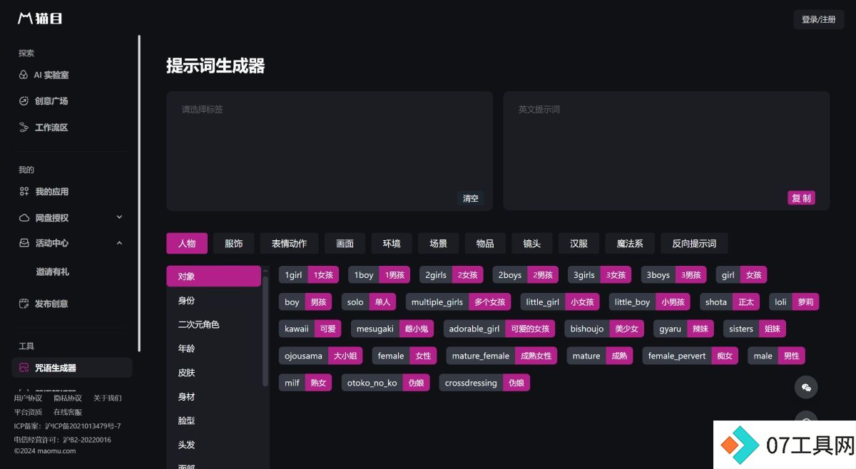Open AI 实验室 from the sidebar icon

pyautogui.click(x=24, y=75)
